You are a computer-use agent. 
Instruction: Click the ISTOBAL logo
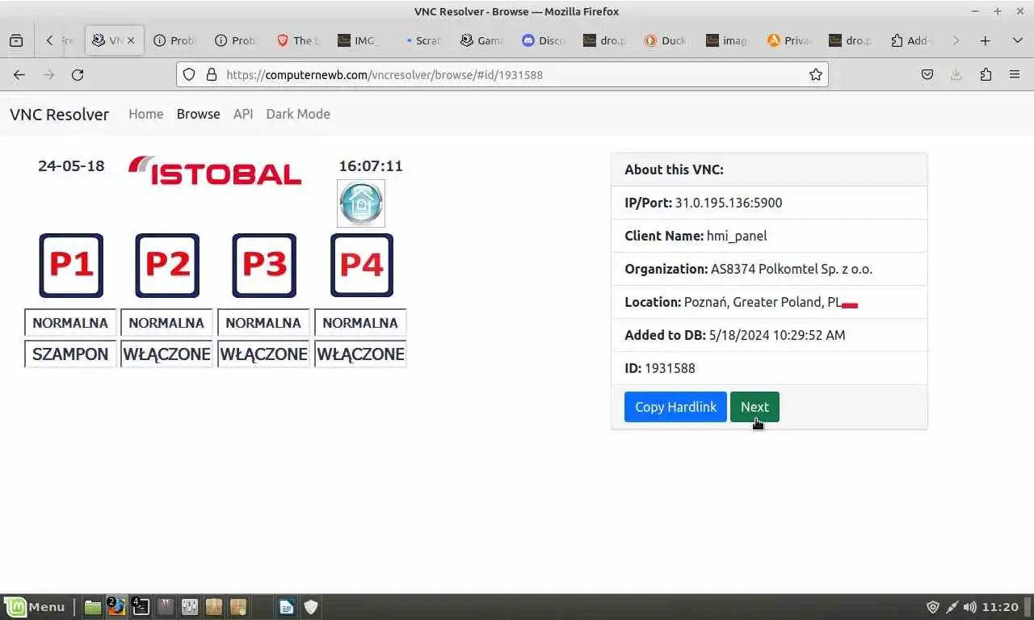coord(215,170)
